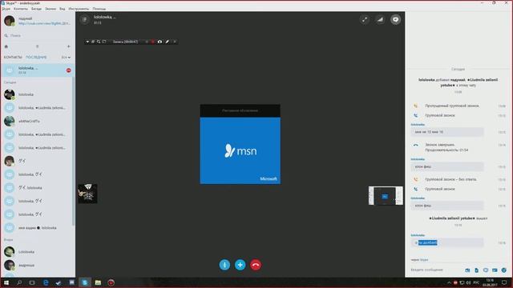
Task: Enter full-screen mode with the expand arrows icon
Action: click(x=365, y=19)
